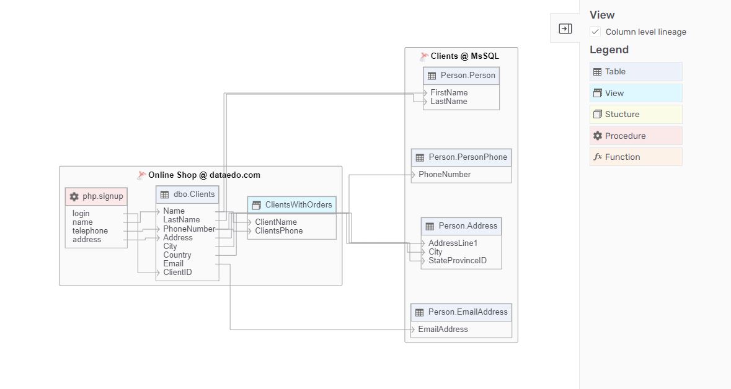Select the Online Shop @ dataedo.com group header
Viewport: 731px width, 389px height.
point(198,175)
